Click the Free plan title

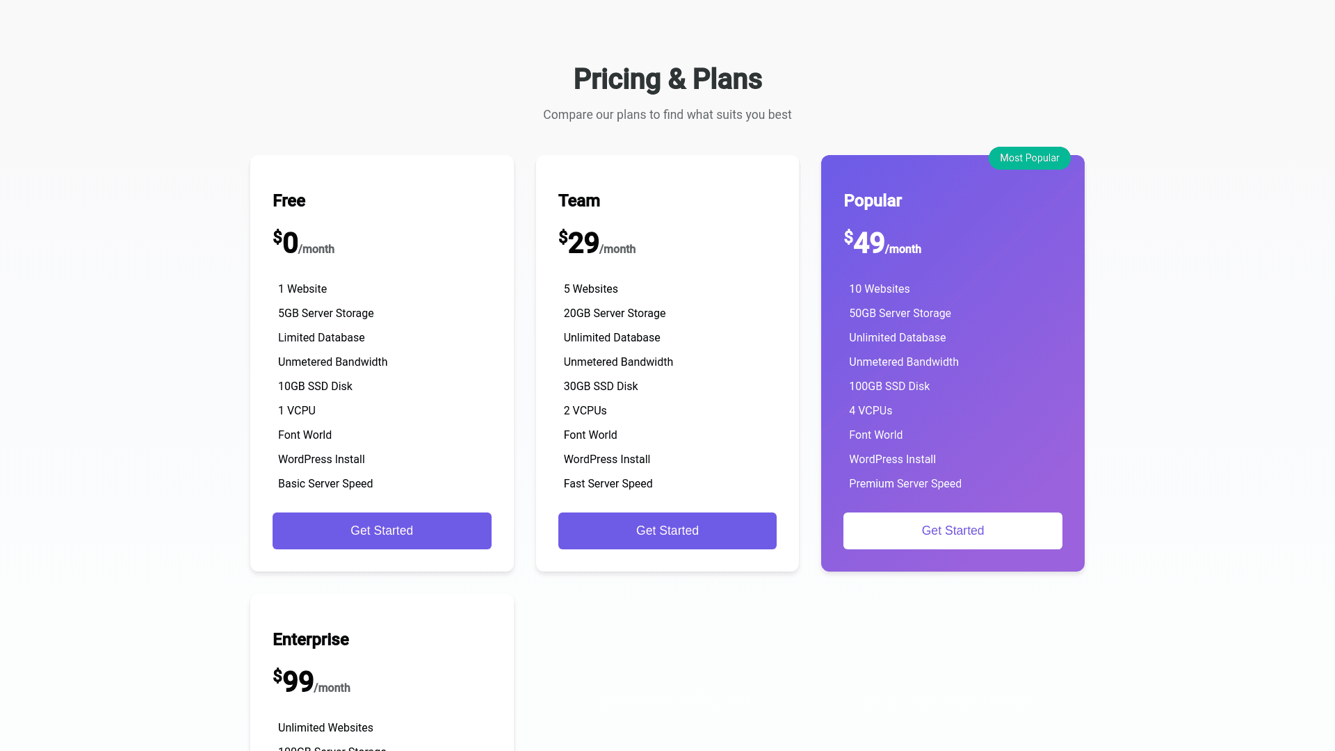[x=289, y=200]
